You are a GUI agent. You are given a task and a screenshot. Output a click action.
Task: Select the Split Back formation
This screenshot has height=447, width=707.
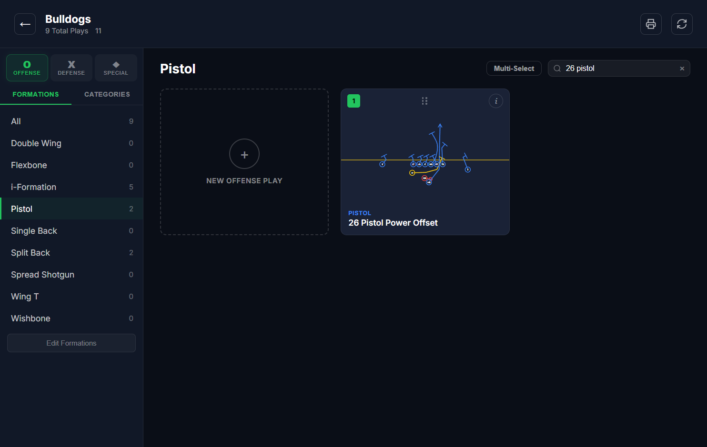[71, 253]
